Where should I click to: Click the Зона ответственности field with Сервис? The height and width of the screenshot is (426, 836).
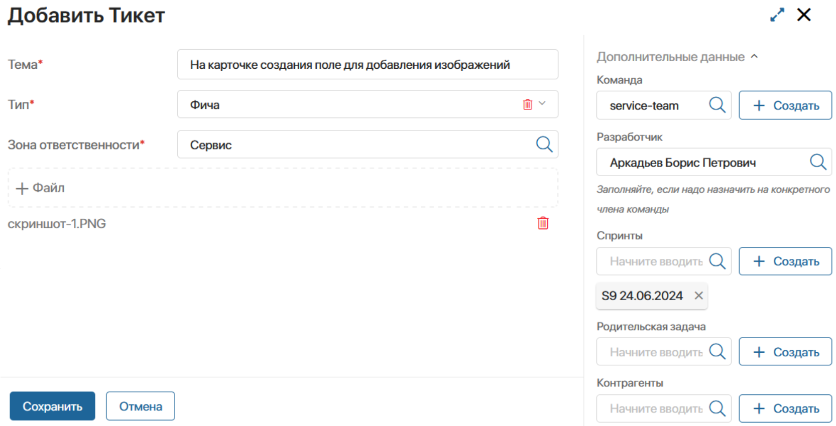[368, 145]
